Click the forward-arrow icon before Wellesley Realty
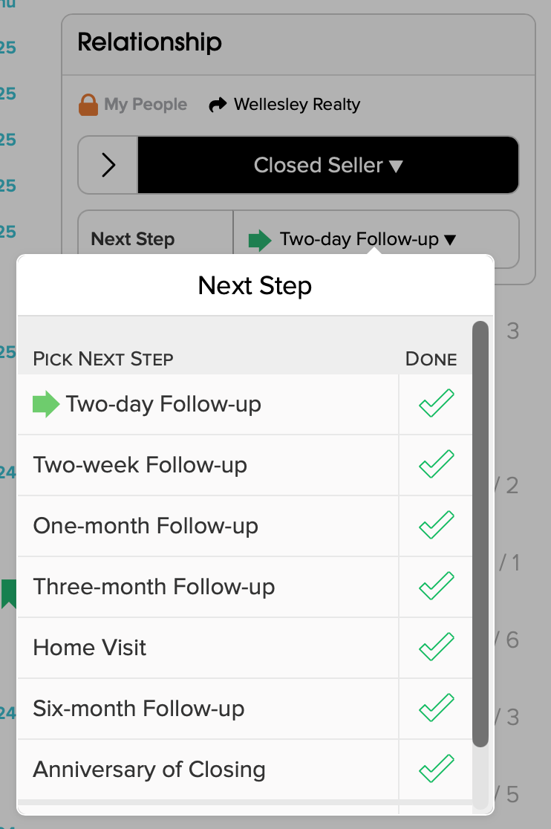The image size is (551, 829). coord(218,104)
